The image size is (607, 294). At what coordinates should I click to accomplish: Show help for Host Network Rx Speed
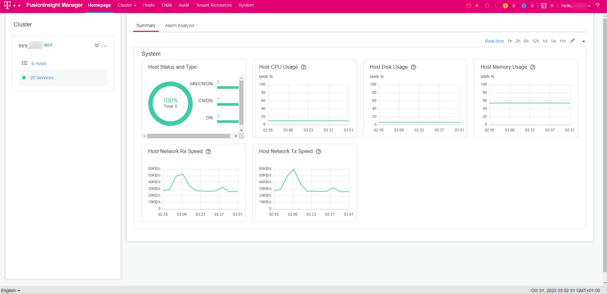pos(208,151)
